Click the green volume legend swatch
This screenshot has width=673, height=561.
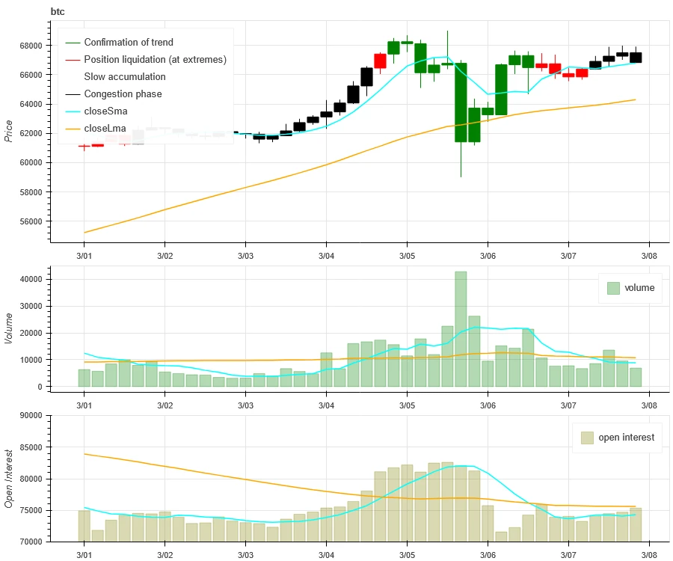613,288
